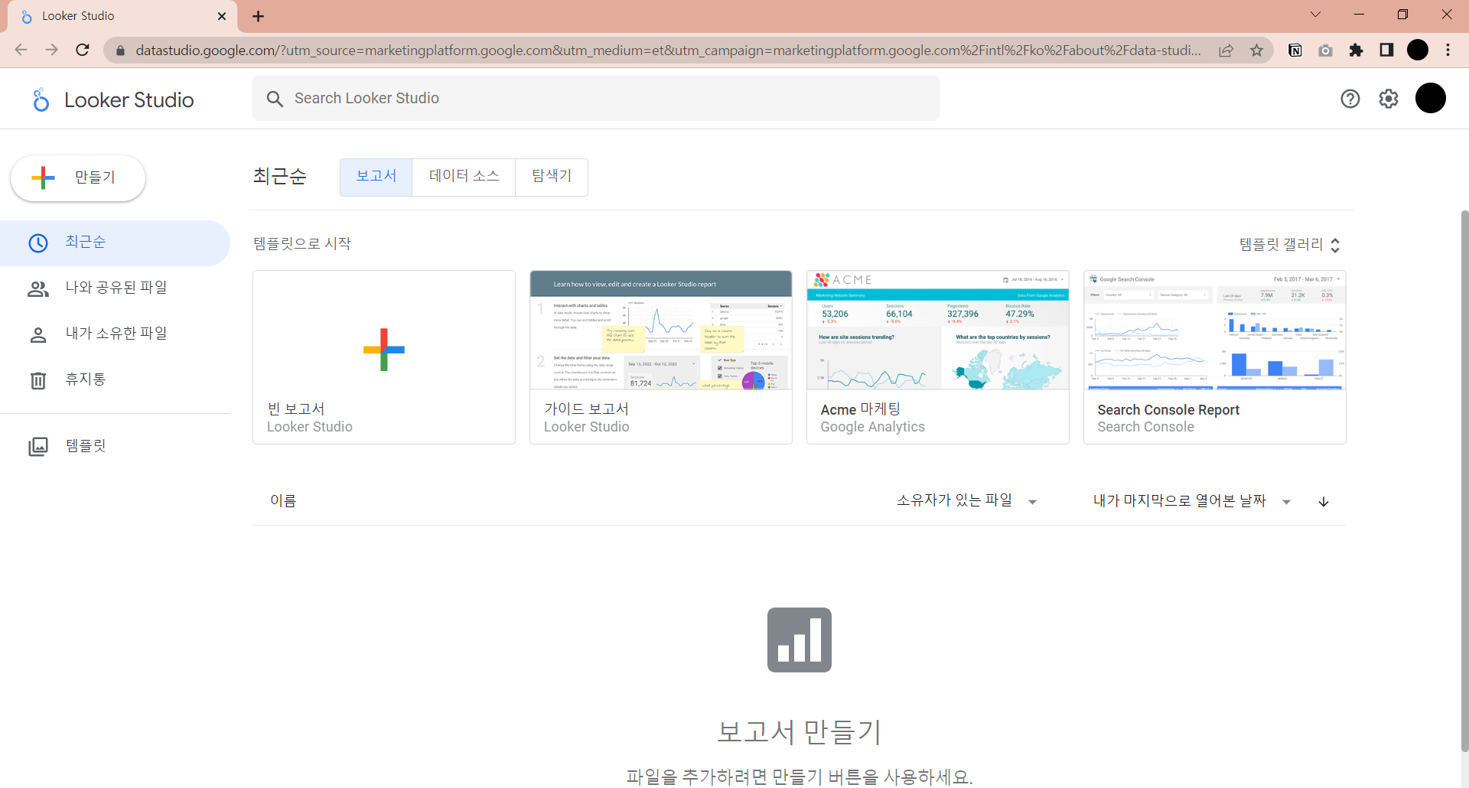Share the page via address bar share icon
Viewport: 1469px width, 788px height.
1226,50
